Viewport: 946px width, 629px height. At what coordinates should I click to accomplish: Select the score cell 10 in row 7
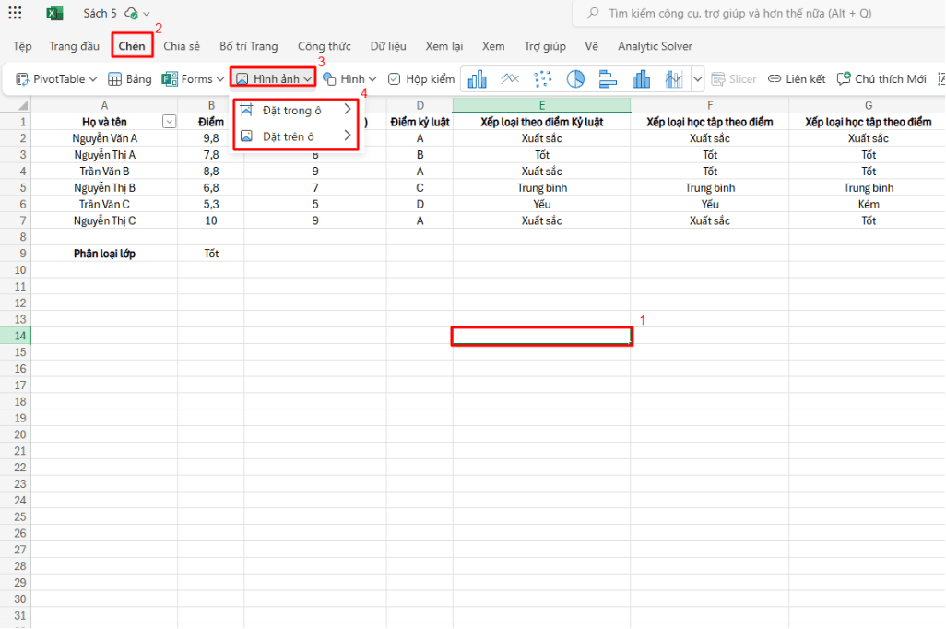tap(210, 221)
